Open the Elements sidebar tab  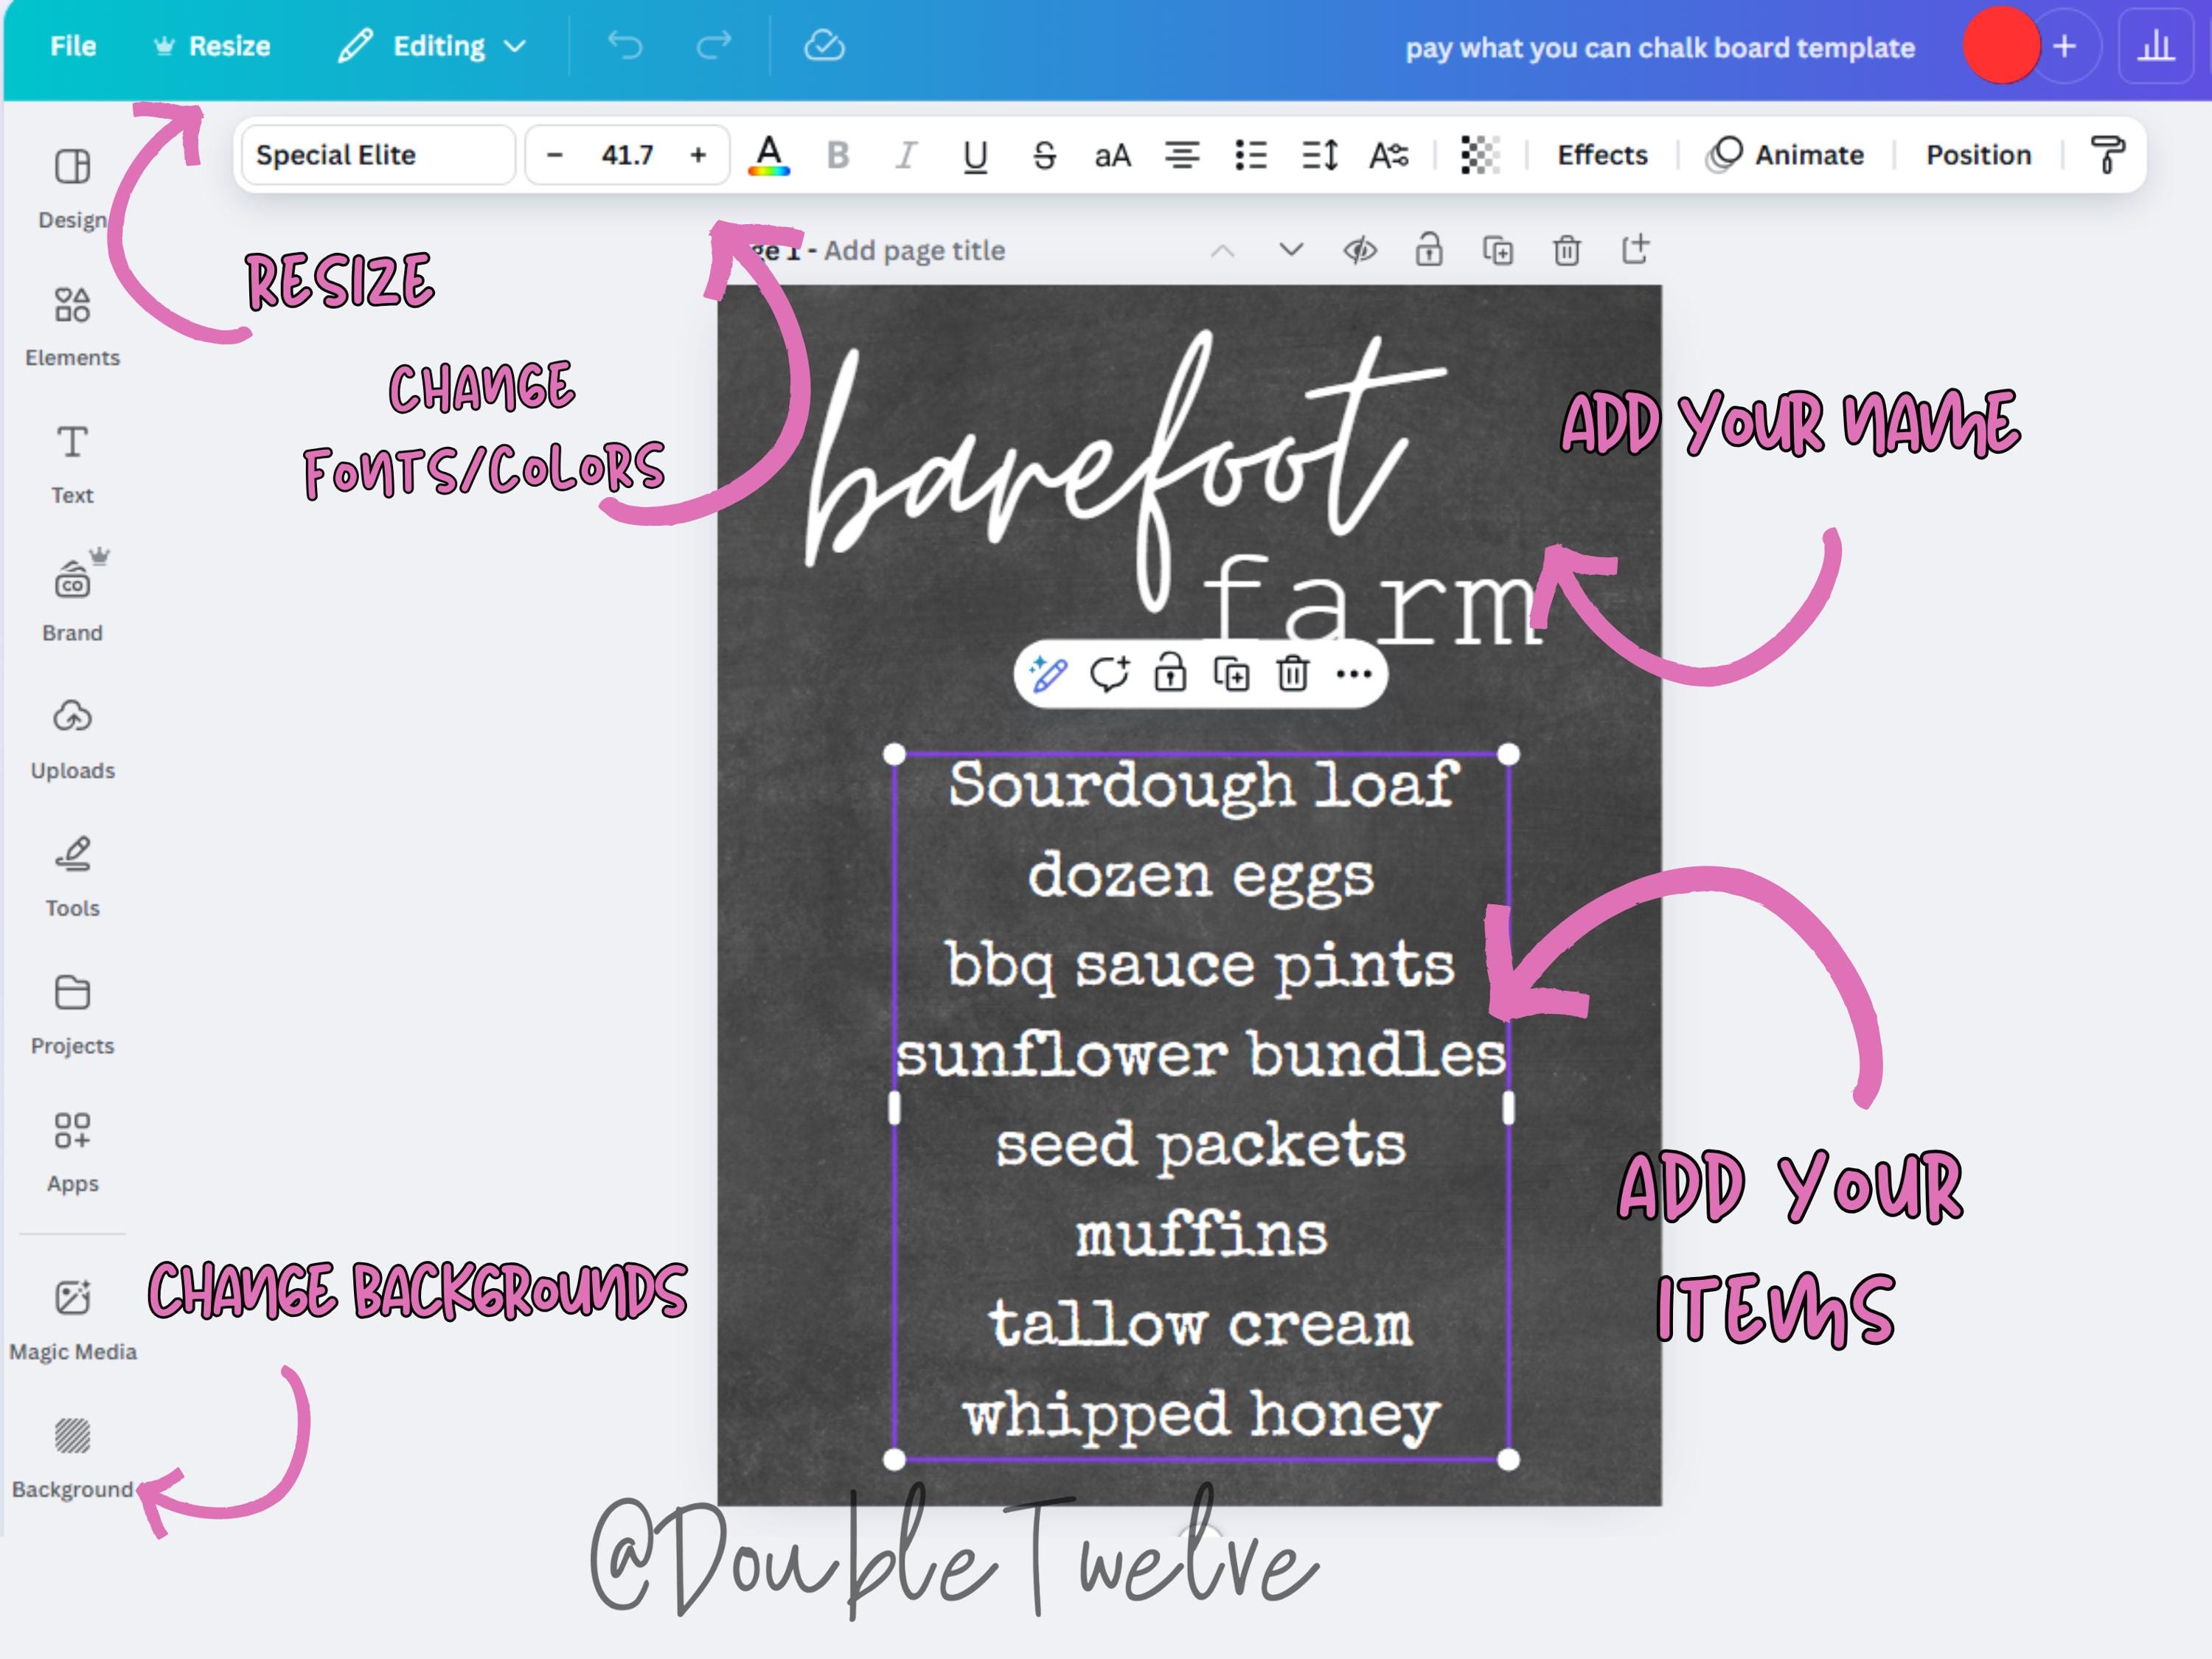tap(72, 326)
